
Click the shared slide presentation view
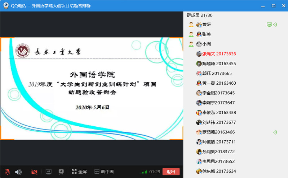point(92,88)
